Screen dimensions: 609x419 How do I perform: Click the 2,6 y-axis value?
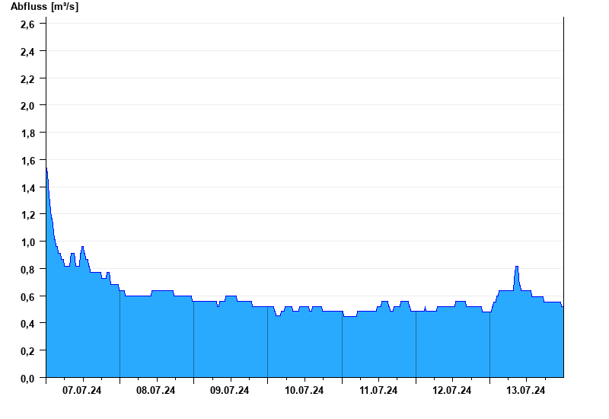click(27, 24)
